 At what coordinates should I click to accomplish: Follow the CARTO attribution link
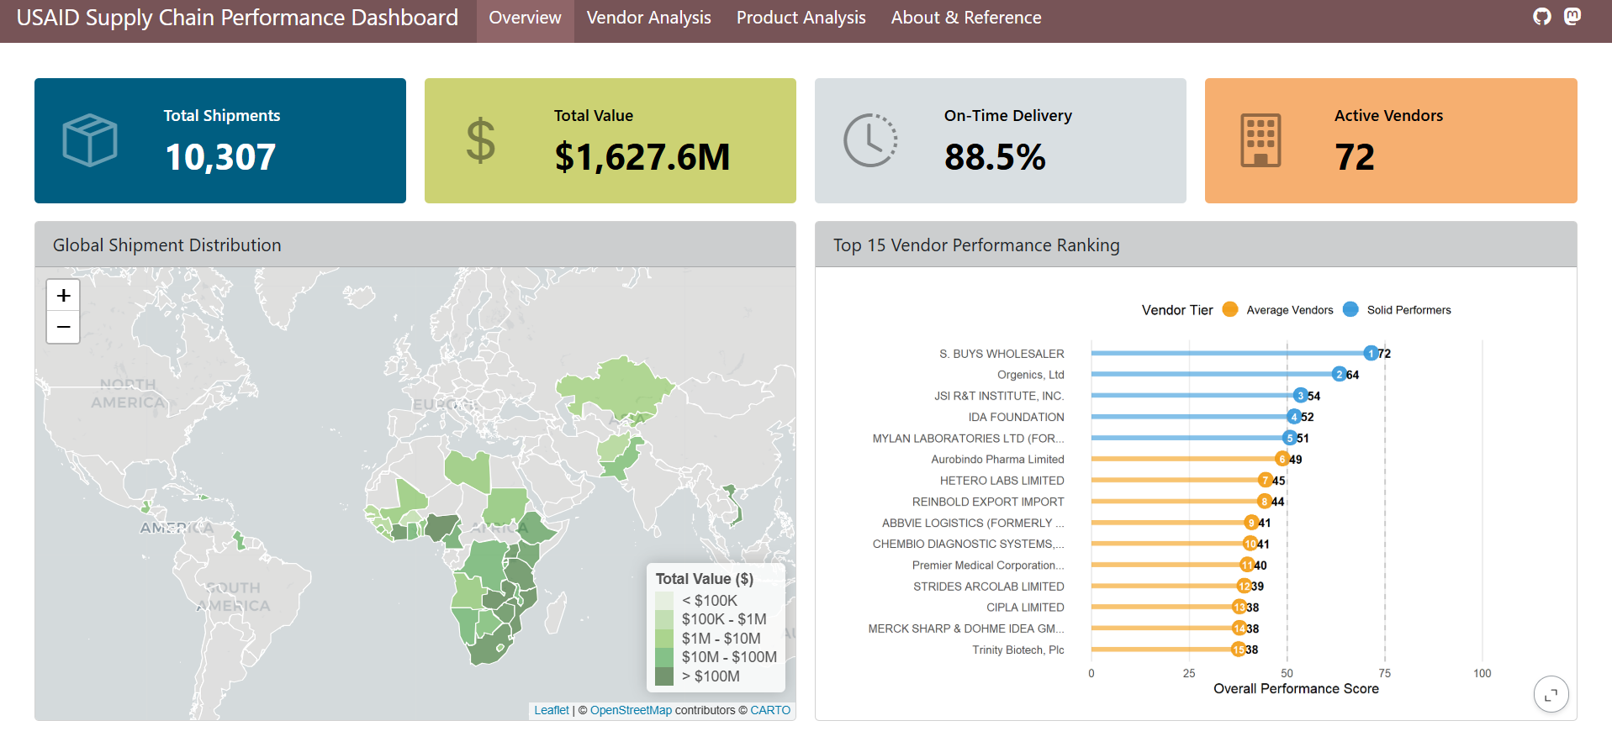[x=769, y=710]
